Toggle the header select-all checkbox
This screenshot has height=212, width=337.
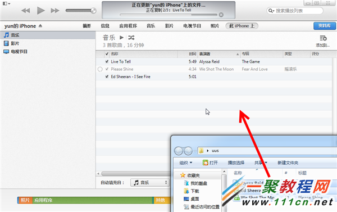pos(107,54)
